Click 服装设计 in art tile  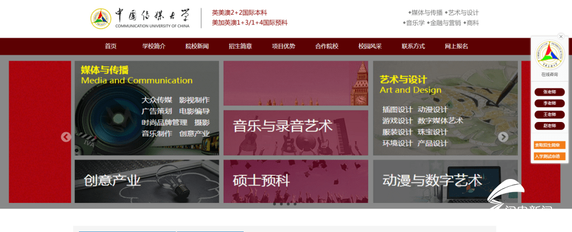398,132
